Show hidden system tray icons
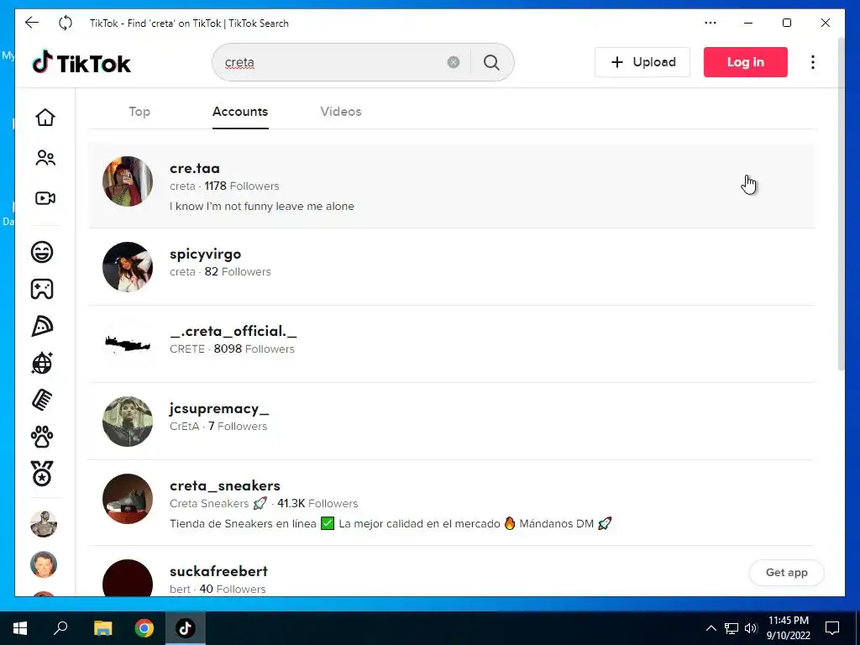The width and height of the screenshot is (860, 645). (711, 628)
